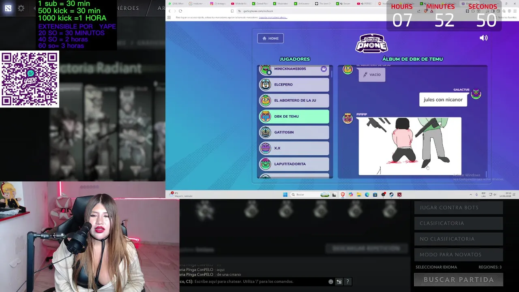Screen dimensions: 519x292
Task: Click GATITOSIN's avatar icon
Action: [x=265, y=132]
